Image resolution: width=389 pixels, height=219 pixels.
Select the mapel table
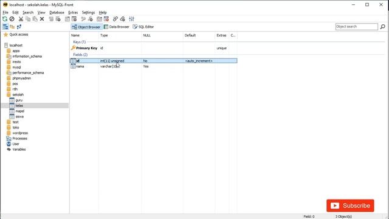click(20, 111)
